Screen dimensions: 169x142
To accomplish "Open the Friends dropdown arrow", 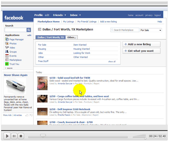I will [x=65, y=15].
